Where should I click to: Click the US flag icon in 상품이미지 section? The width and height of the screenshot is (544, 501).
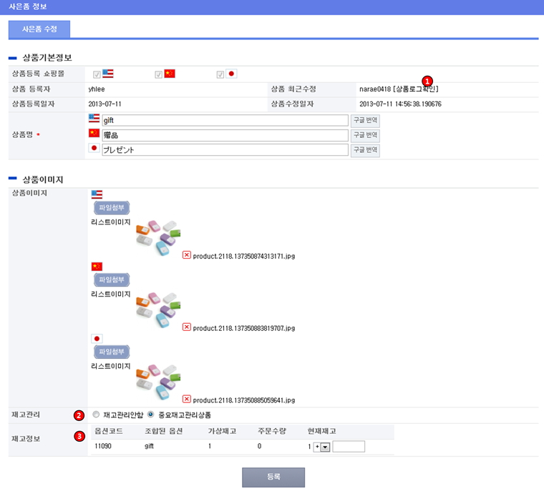(x=97, y=194)
